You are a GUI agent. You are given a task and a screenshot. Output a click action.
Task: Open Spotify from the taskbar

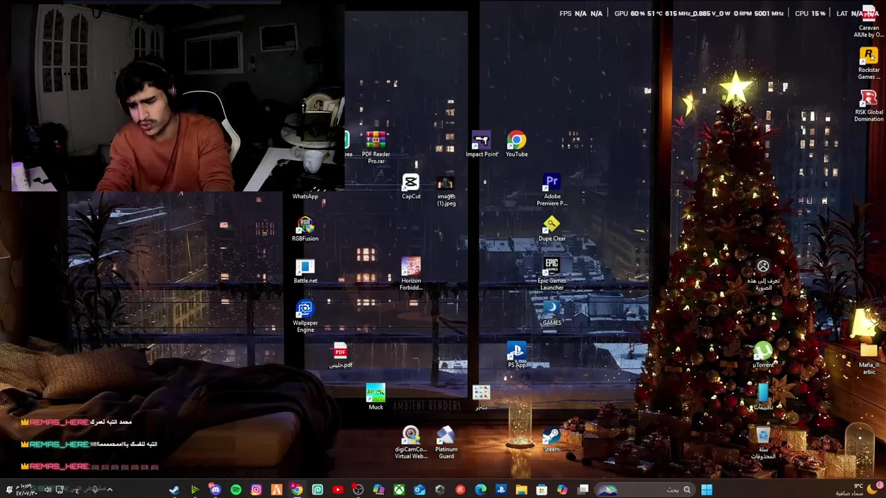(236, 490)
